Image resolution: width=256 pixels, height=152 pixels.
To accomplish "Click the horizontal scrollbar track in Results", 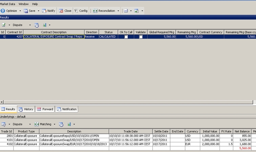I will 128,102.
